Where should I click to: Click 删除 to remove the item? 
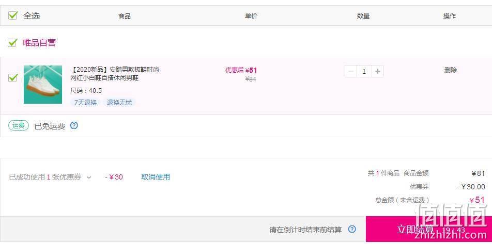coord(450,70)
